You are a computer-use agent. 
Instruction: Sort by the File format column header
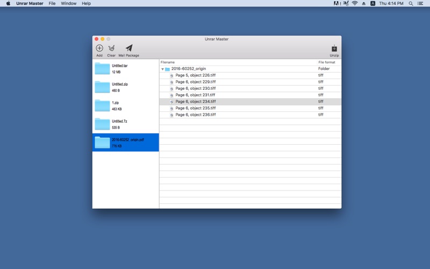click(x=329, y=62)
